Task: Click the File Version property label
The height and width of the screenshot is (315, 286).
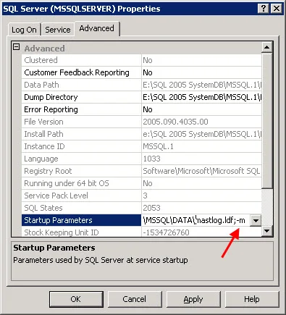Action: point(81,122)
